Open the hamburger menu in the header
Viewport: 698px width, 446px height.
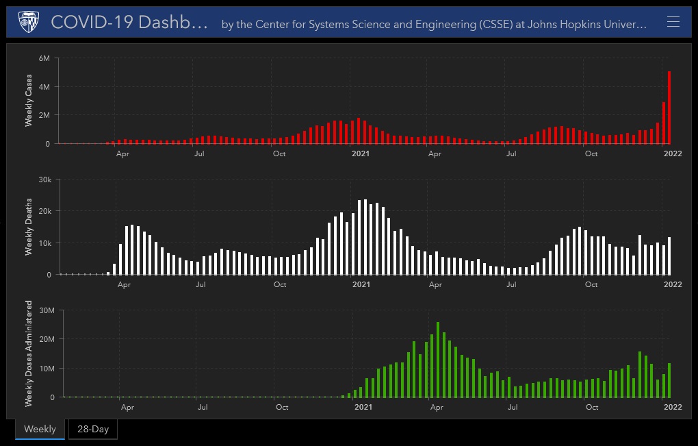click(673, 23)
